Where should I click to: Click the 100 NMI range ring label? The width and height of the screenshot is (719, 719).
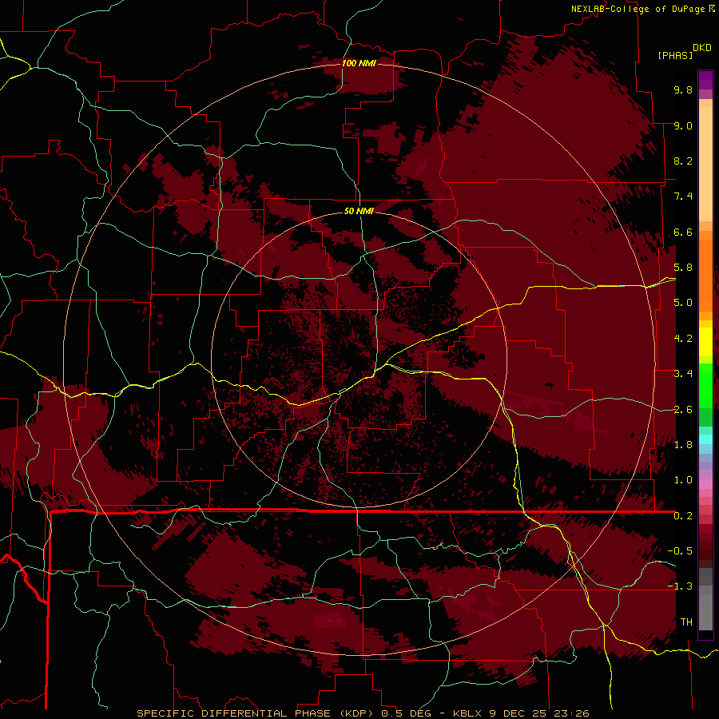359,63
